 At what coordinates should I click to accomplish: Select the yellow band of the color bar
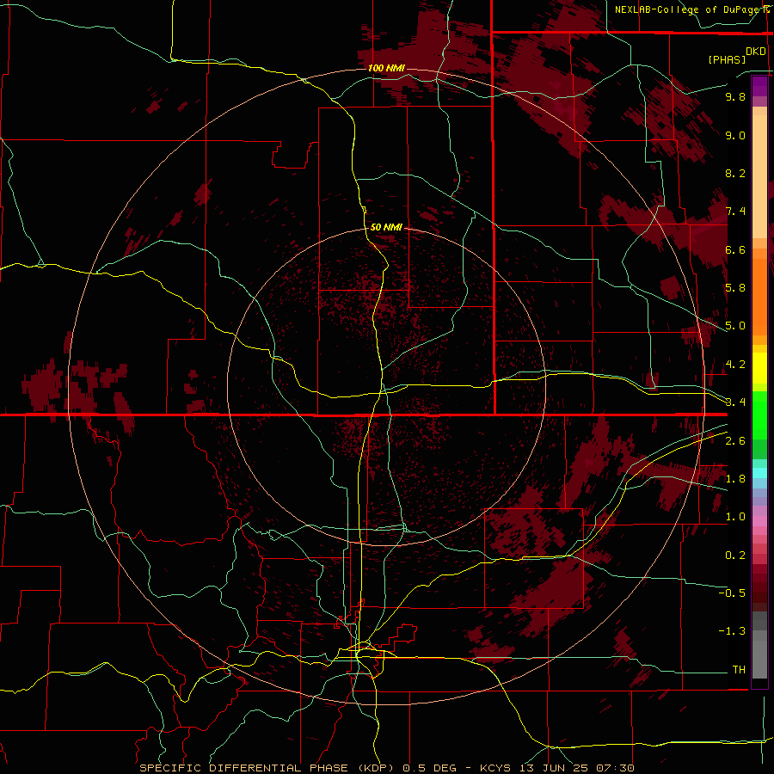[759, 368]
